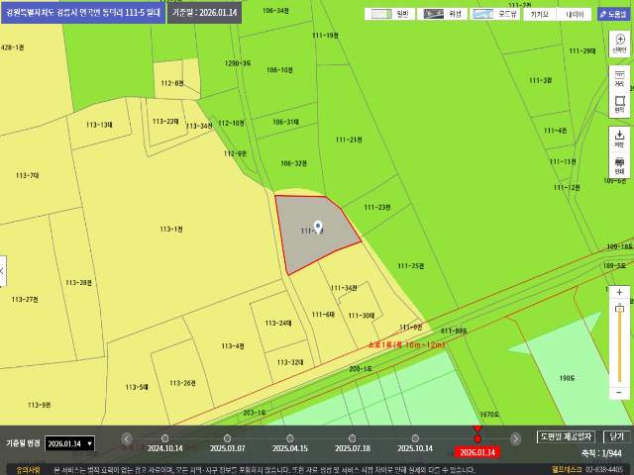Click the 저장 save map icon
634x475 pixels.
619,138
